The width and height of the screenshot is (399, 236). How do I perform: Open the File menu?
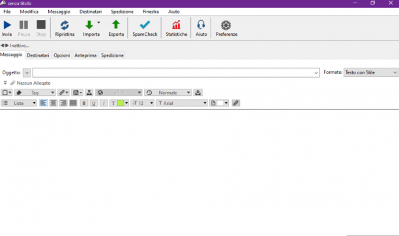[x=7, y=12]
